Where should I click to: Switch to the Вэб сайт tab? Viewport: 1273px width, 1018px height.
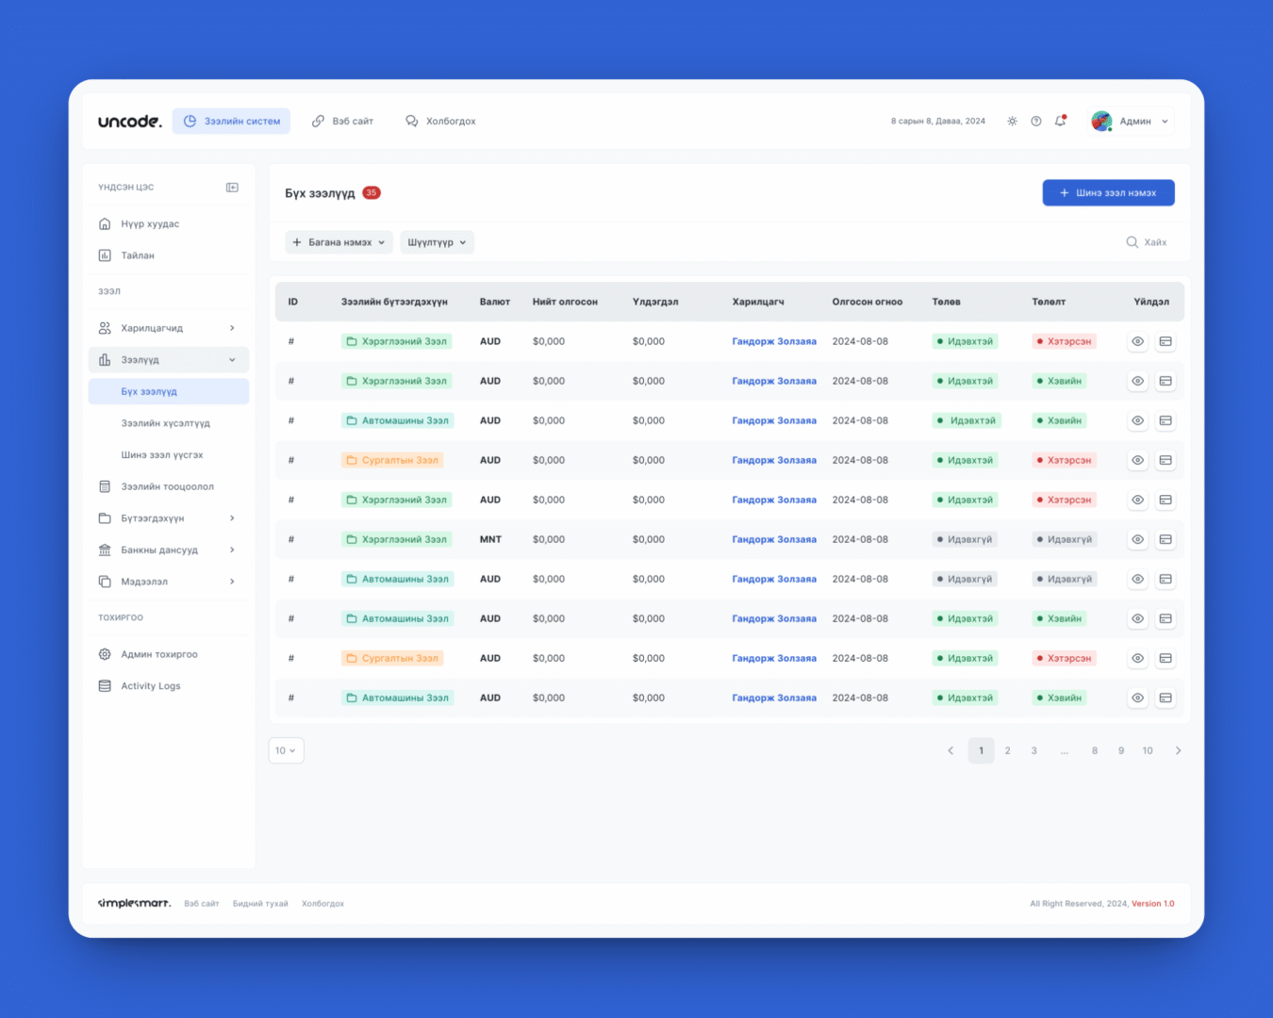click(x=343, y=122)
